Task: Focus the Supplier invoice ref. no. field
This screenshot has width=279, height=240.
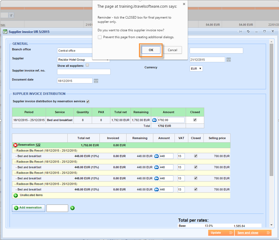Action: (x=84, y=72)
